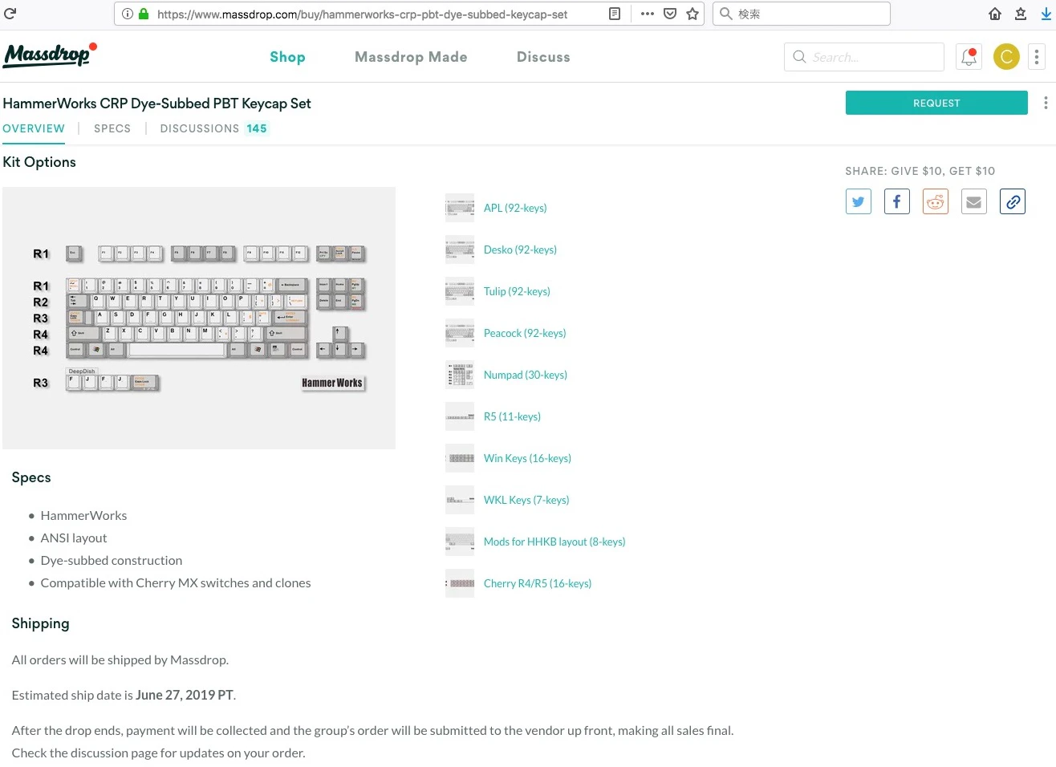The width and height of the screenshot is (1056, 767).
Task: Open the header vertical dots menu
Action: point(1037,57)
